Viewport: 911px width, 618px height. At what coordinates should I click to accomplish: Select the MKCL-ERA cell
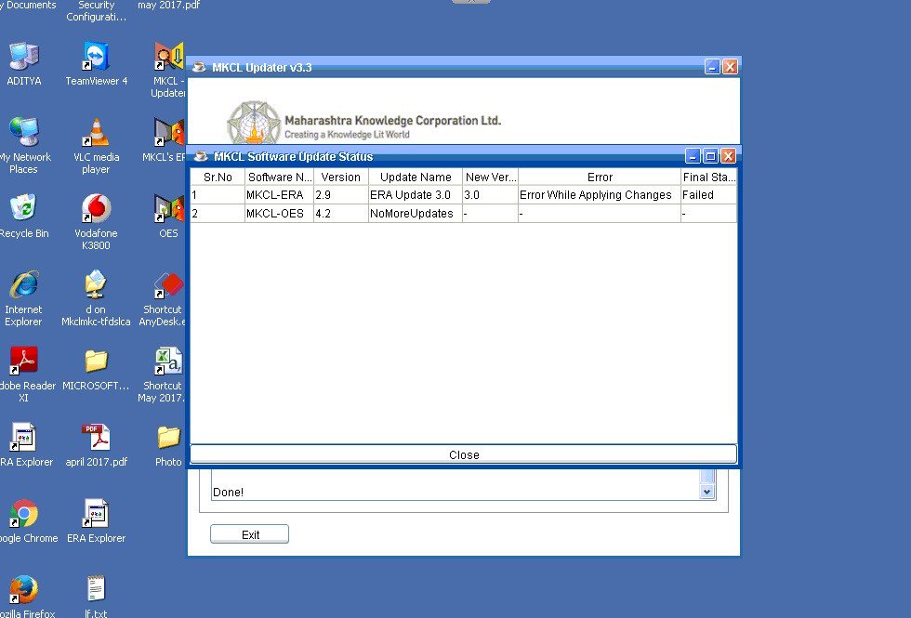coord(280,195)
